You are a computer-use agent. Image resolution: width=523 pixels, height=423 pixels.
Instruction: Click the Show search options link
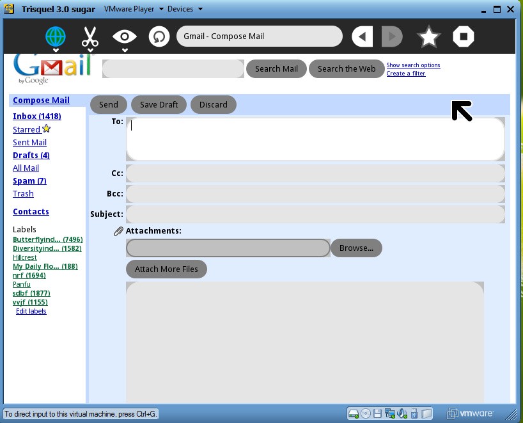413,65
